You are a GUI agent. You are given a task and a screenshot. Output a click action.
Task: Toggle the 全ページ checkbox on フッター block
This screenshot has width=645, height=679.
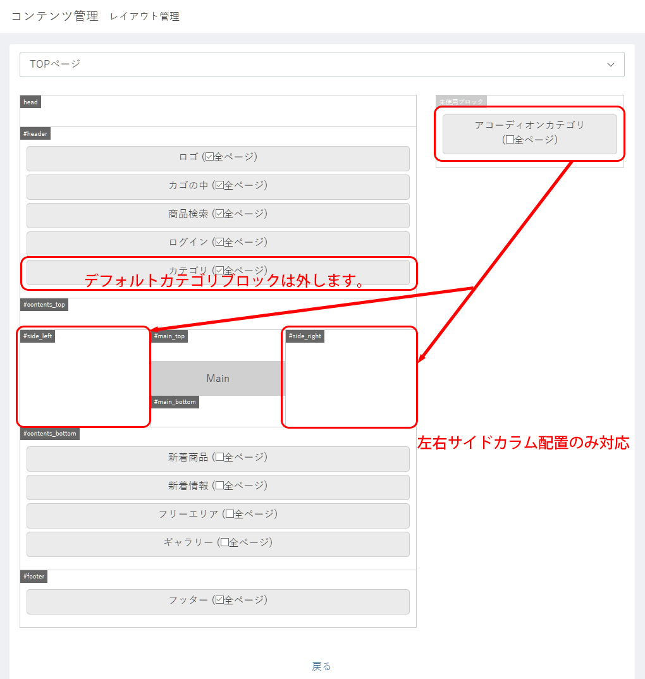pyautogui.click(x=219, y=600)
